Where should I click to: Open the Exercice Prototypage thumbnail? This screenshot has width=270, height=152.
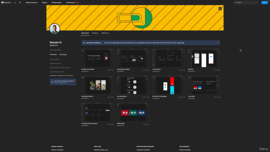168,85
